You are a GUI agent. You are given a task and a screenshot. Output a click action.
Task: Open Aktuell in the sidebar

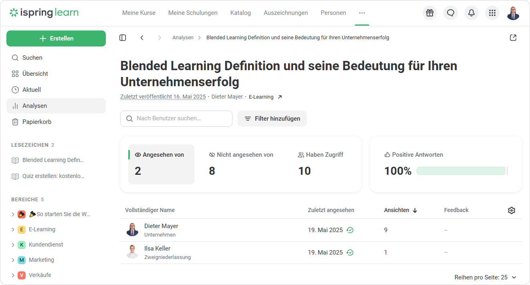[x=56, y=90]
